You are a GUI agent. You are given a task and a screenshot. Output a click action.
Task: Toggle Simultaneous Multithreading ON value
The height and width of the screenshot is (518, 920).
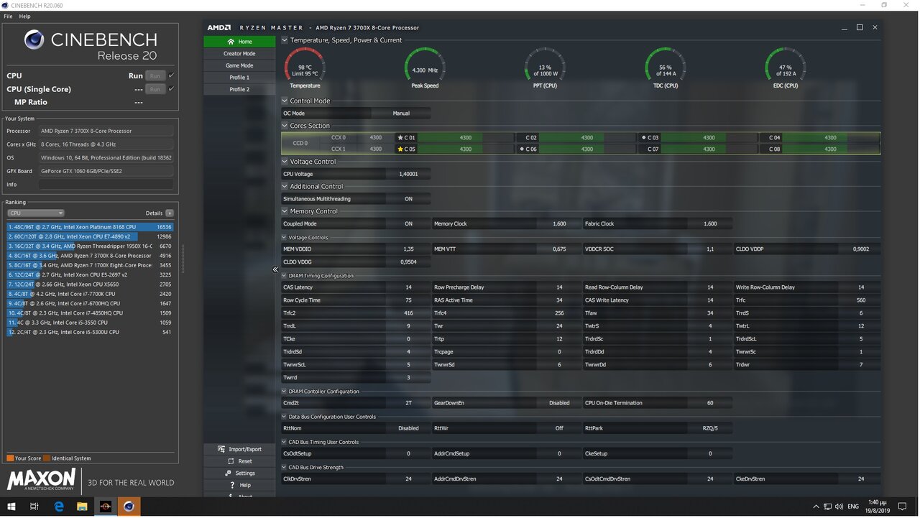click(408, 199)
